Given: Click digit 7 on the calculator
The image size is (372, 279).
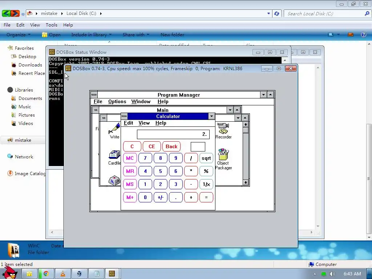Looking at the screenshot, I should (145, 158).
